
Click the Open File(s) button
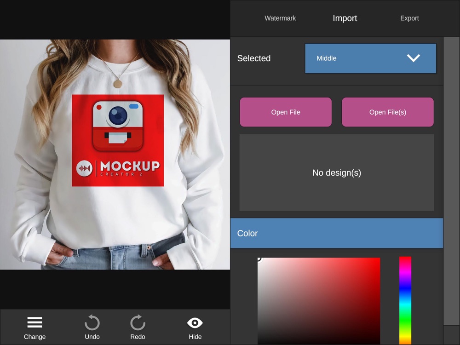387,112
